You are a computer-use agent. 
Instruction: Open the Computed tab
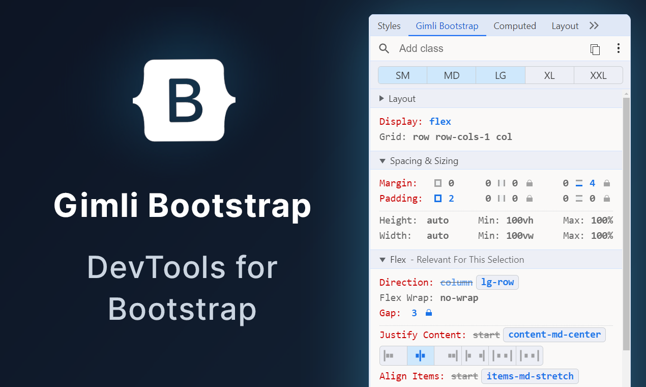515,26
